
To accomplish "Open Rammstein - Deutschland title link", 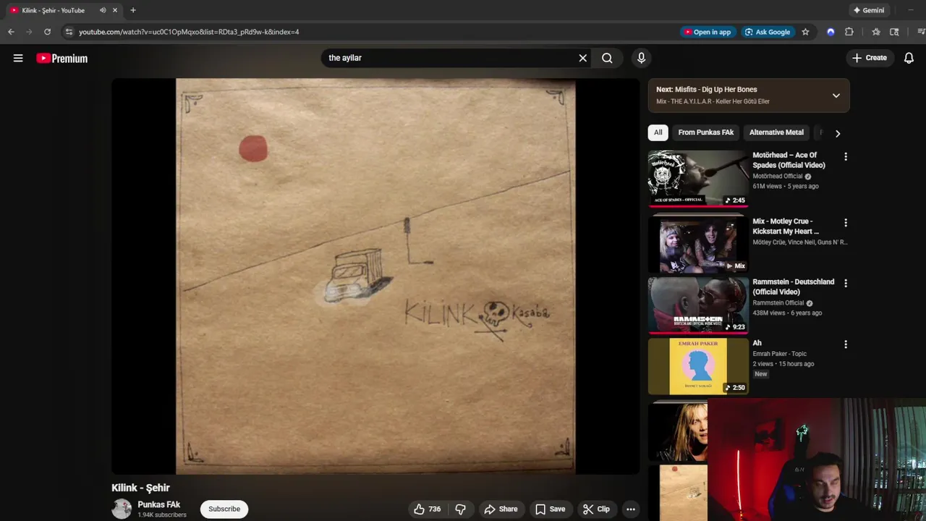I will [x=793, y=287].
